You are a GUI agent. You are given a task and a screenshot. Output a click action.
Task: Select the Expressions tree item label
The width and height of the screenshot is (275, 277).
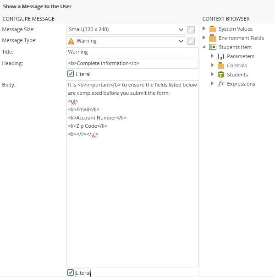pos(241,84)
